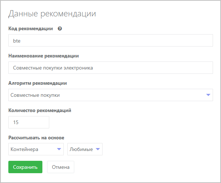Viewport: 221px width, 183px height.
Task: Open the Любимые dropdown selector
Action: pos(85,149)
